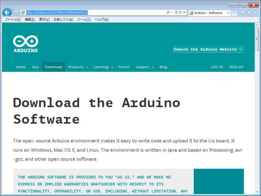Click the scrollbar up arrow
This screenshot has height=196, width=261.
click(257, 25)
